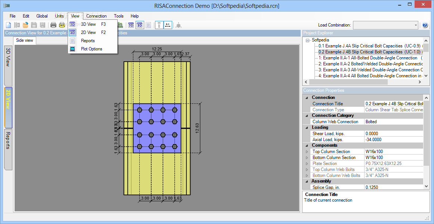This screenshot has height=224, width=434.
Task: Switch to the vertical 2D View tab
Action: 8,108
